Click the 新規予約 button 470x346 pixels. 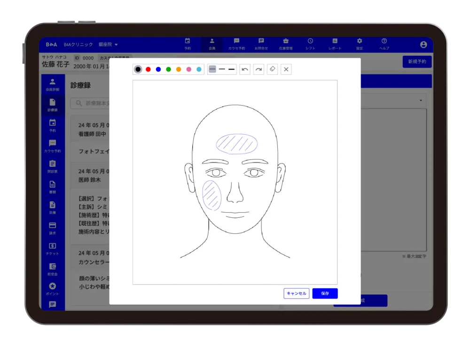[x=417, y=62]
